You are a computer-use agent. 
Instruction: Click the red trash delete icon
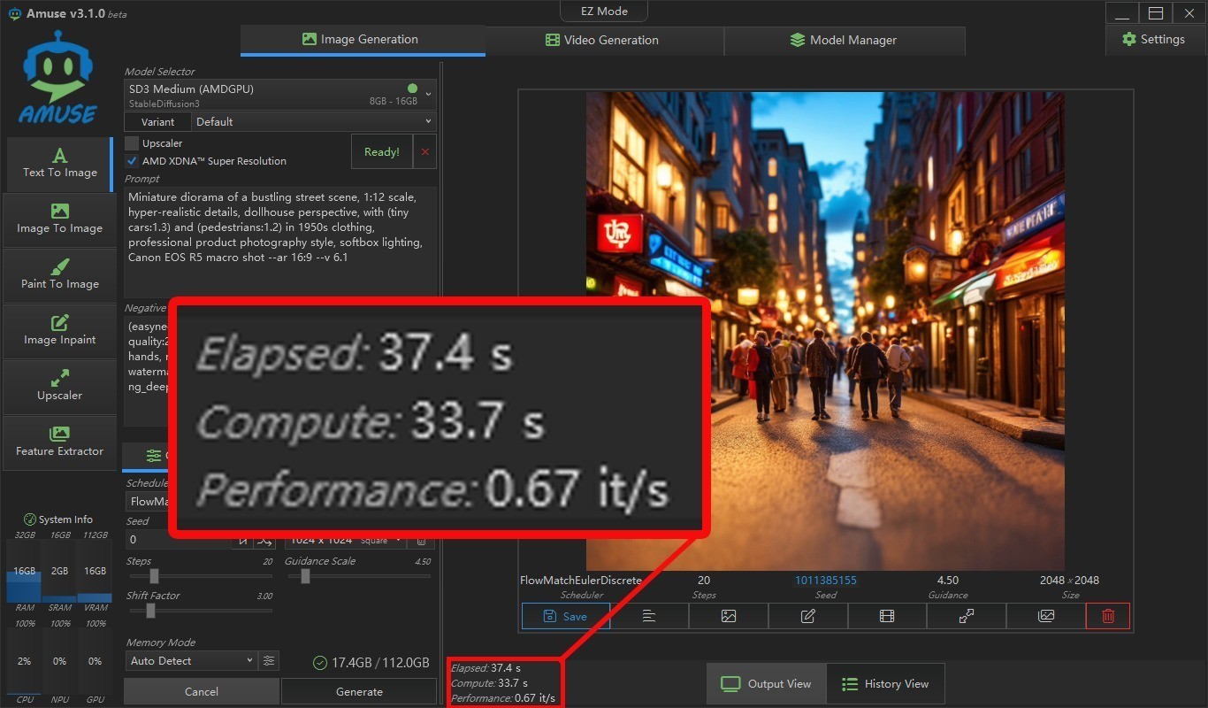[1108, 616]
